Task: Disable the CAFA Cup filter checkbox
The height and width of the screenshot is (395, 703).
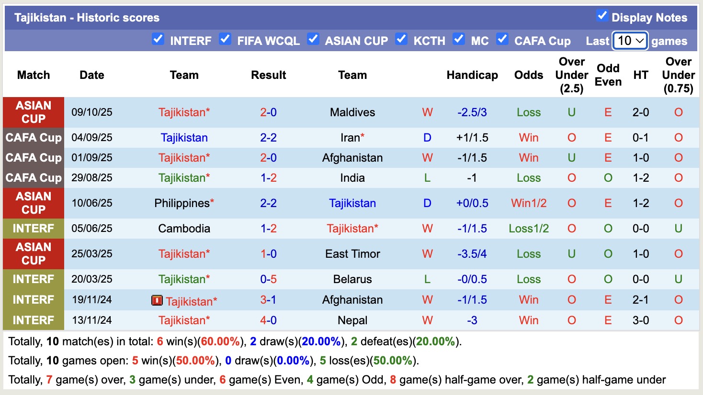Action: (x=502, y=40)
